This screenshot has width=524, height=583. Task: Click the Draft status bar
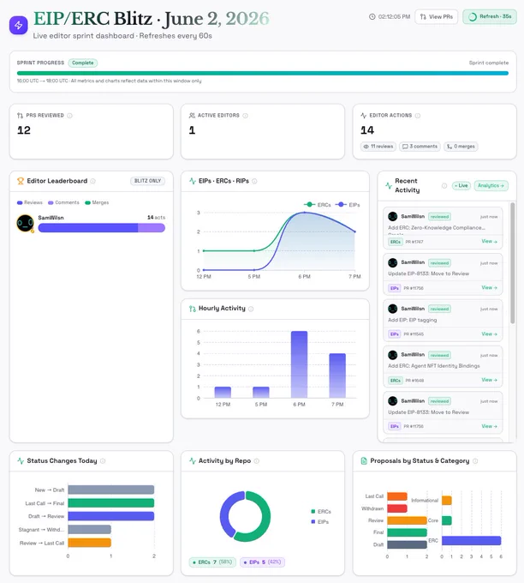click(x=407, y=544)
